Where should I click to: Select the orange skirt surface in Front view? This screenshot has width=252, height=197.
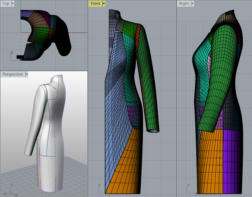pos(127,165)
